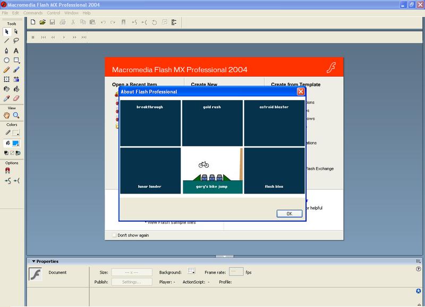Click the No Color button

pos(12,153)
